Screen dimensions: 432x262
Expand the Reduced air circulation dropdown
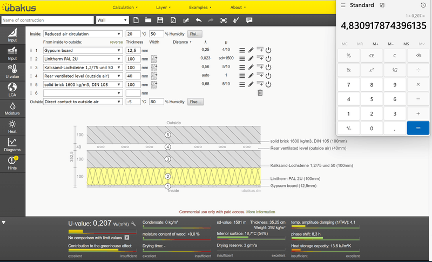pyautogui.click(x=83, y=33)
